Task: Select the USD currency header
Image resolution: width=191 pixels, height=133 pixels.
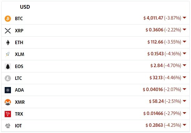Action: tap(25, 7)
